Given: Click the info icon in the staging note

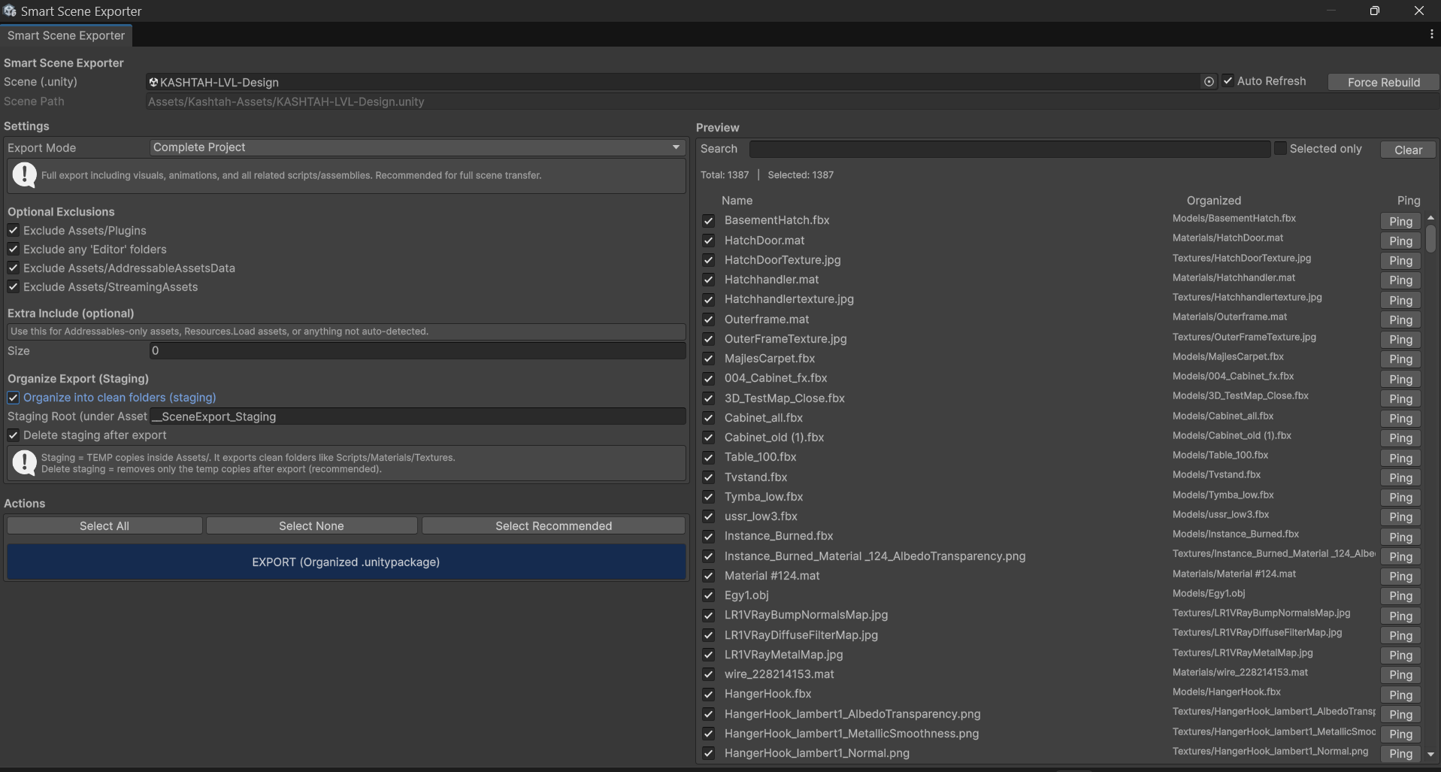Looking at the screenshot, I should [x=23, y=462].
